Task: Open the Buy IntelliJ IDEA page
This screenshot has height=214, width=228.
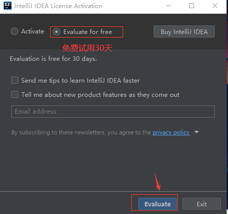Action: pyautogui.click(x=184, y=31)
